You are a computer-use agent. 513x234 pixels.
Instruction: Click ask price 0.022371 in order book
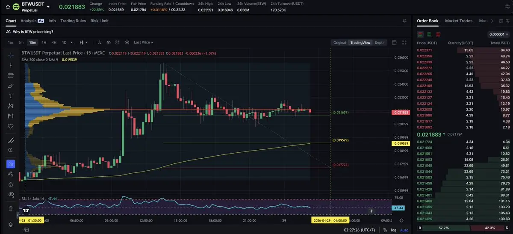(425, 50)
